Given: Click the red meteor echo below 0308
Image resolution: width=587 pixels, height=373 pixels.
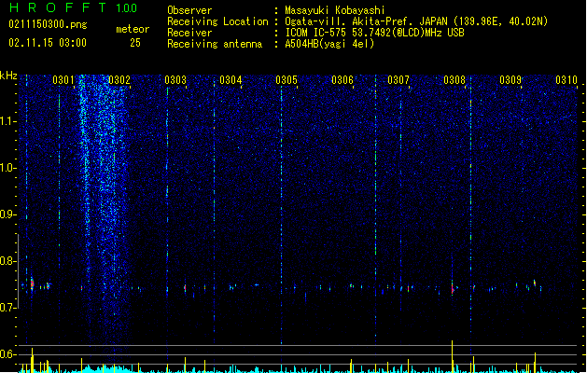Looking at the screenshot, I should [453, 288].
